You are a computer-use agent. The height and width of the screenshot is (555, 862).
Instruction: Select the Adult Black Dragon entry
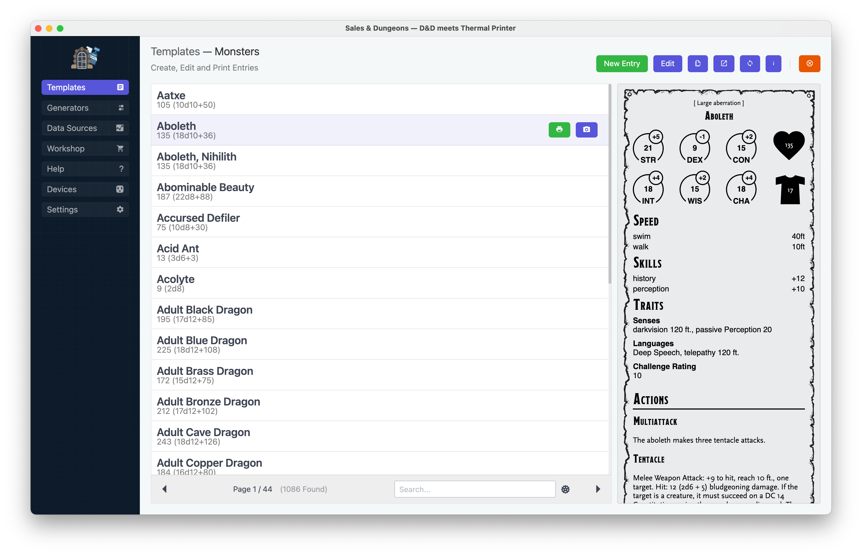point(379,314)
